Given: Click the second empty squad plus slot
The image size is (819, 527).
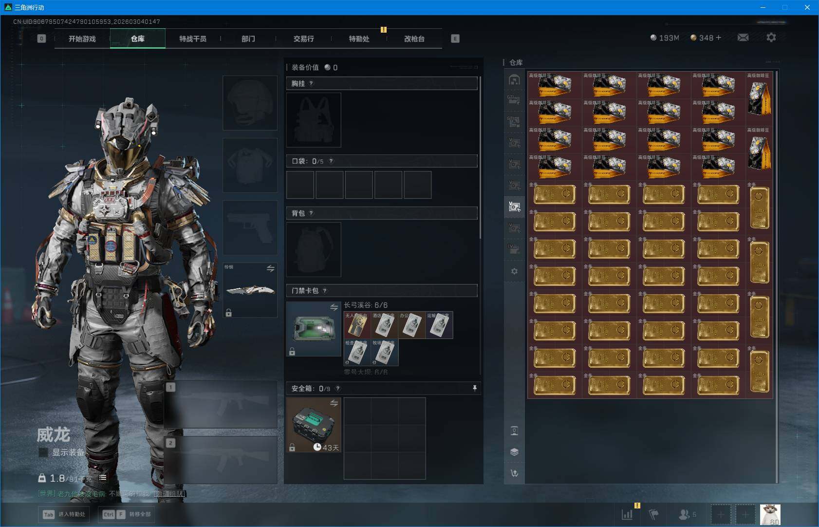Looking at the screenshot, I should 745,514.
